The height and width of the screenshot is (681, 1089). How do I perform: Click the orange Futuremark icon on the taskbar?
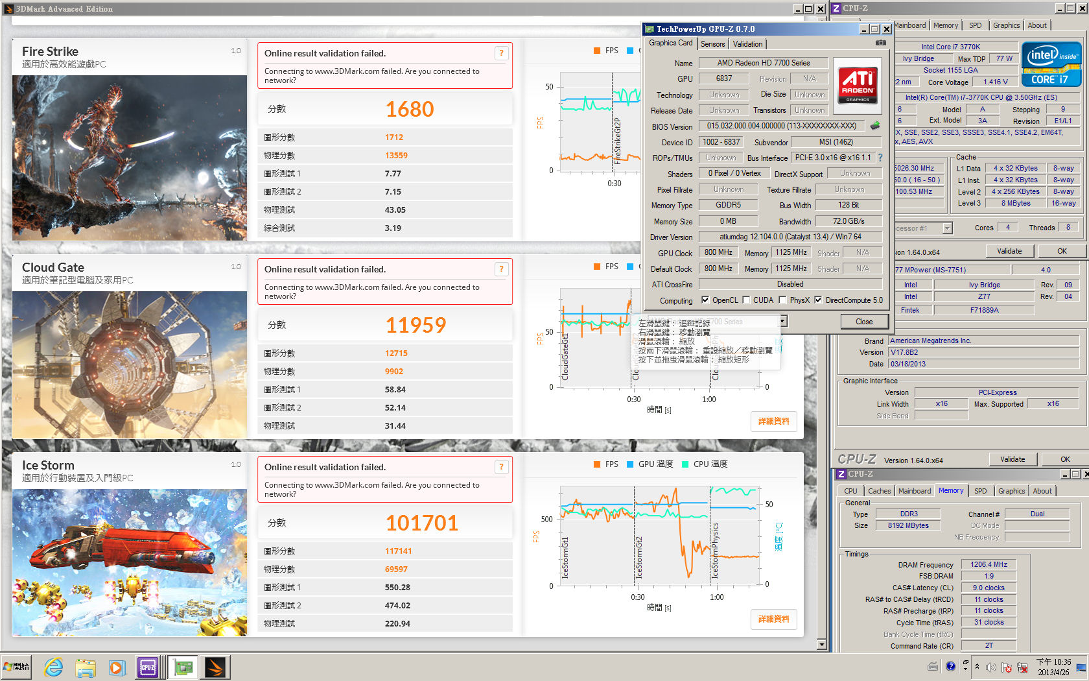tap(215, 667)
